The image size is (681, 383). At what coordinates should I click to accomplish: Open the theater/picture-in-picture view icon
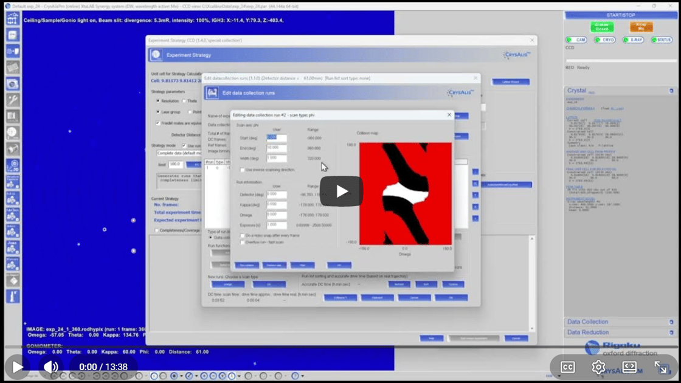coord(629,367)
